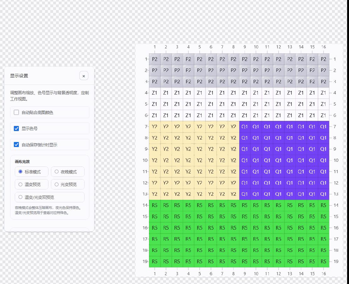This screenshot has height=284, width=349.
Task: Enable the 自动贴合底图颜色 checkbox
Action: (16, 112)
